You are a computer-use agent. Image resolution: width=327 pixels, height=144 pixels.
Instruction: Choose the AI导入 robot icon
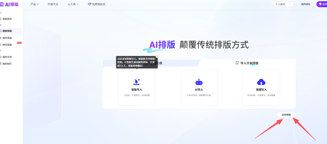coord(199,82)
